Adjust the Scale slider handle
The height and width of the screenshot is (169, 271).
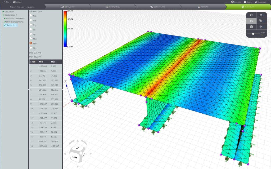coord(253,34)
